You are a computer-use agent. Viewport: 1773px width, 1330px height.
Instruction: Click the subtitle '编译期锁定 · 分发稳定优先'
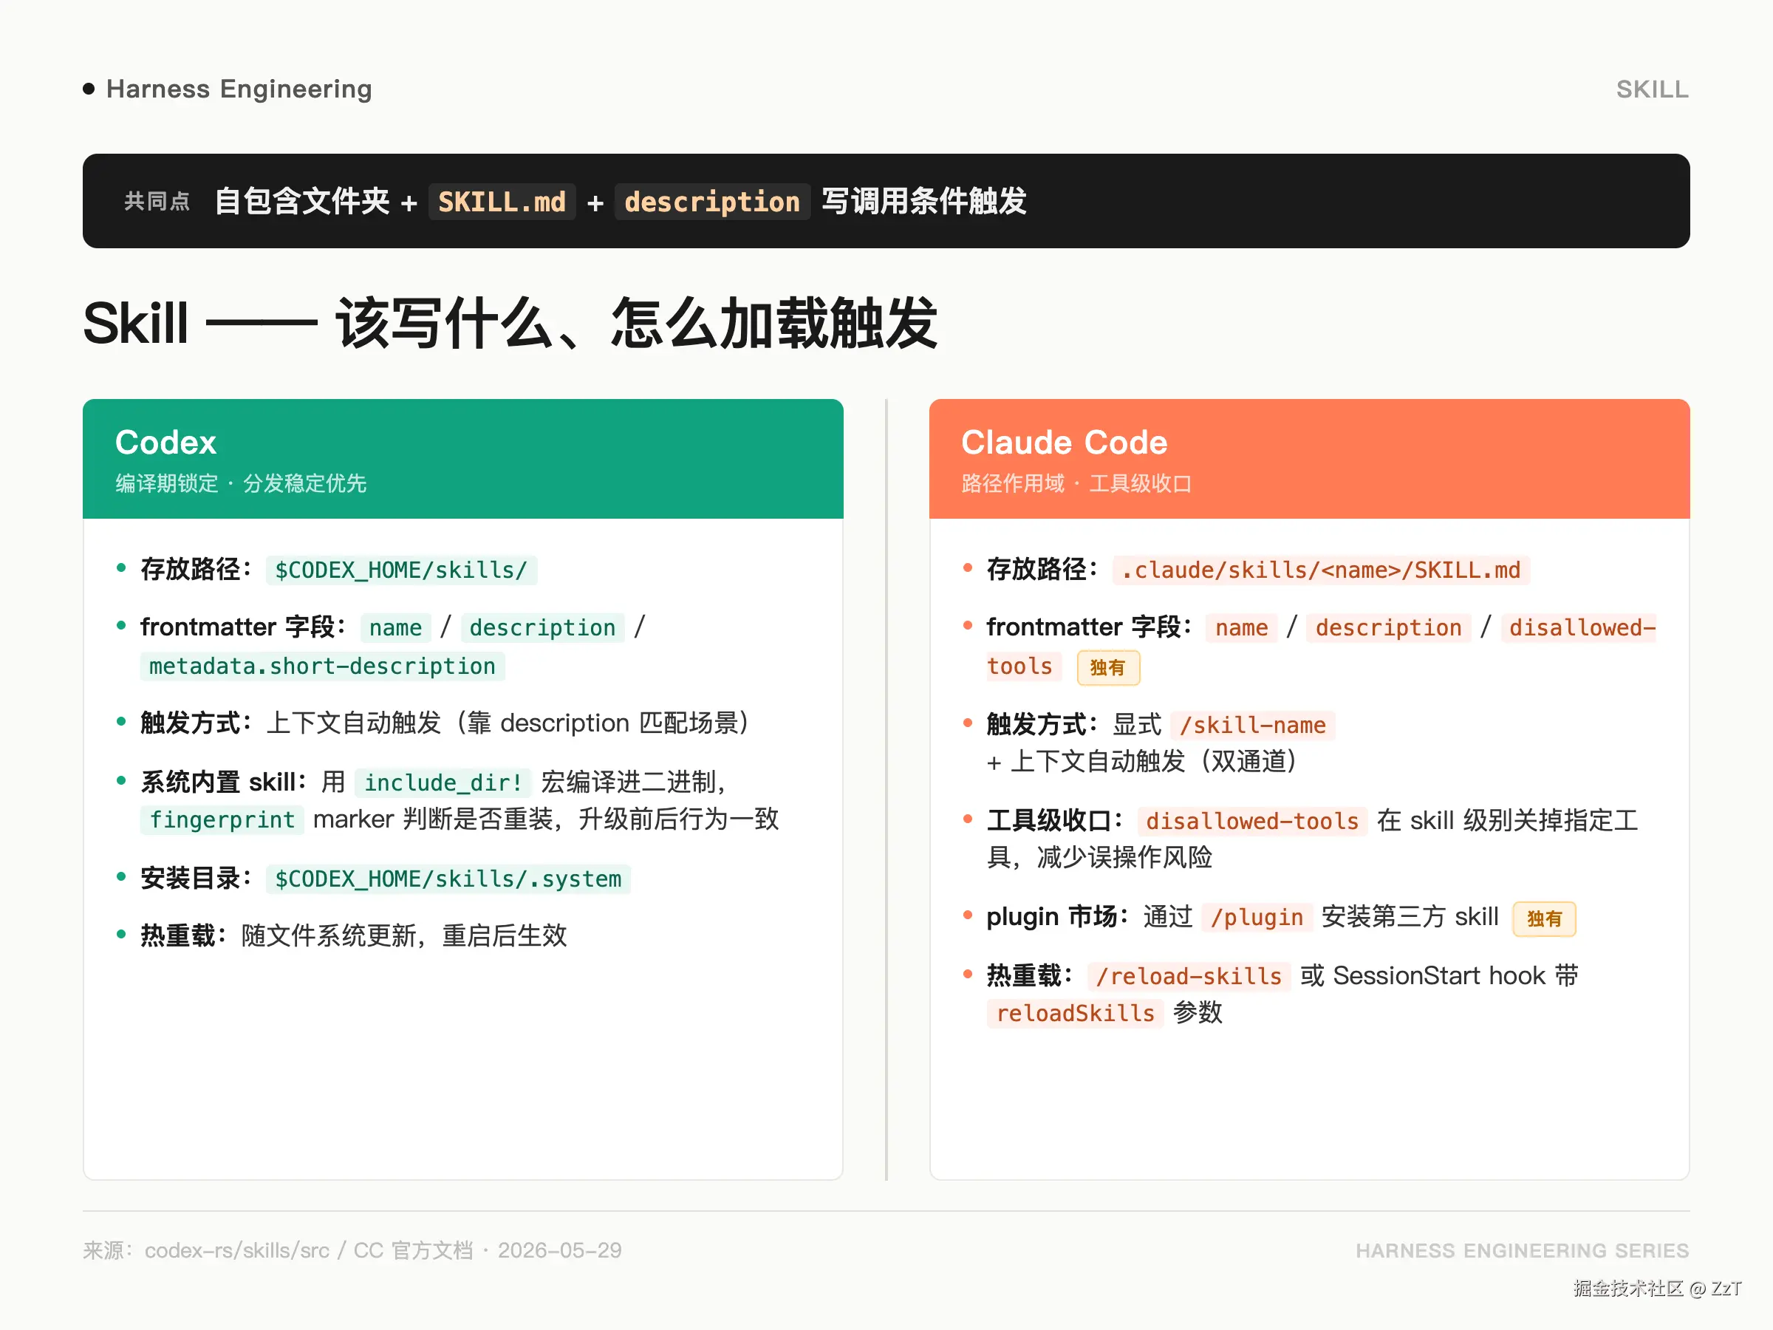(240, 483)
